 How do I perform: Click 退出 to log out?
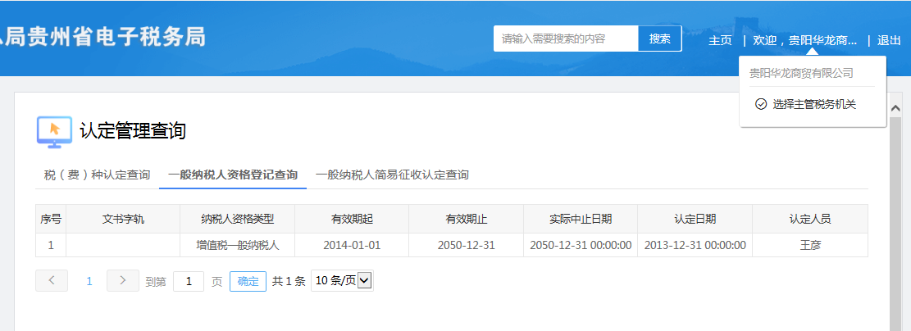(x=889, y=39)
